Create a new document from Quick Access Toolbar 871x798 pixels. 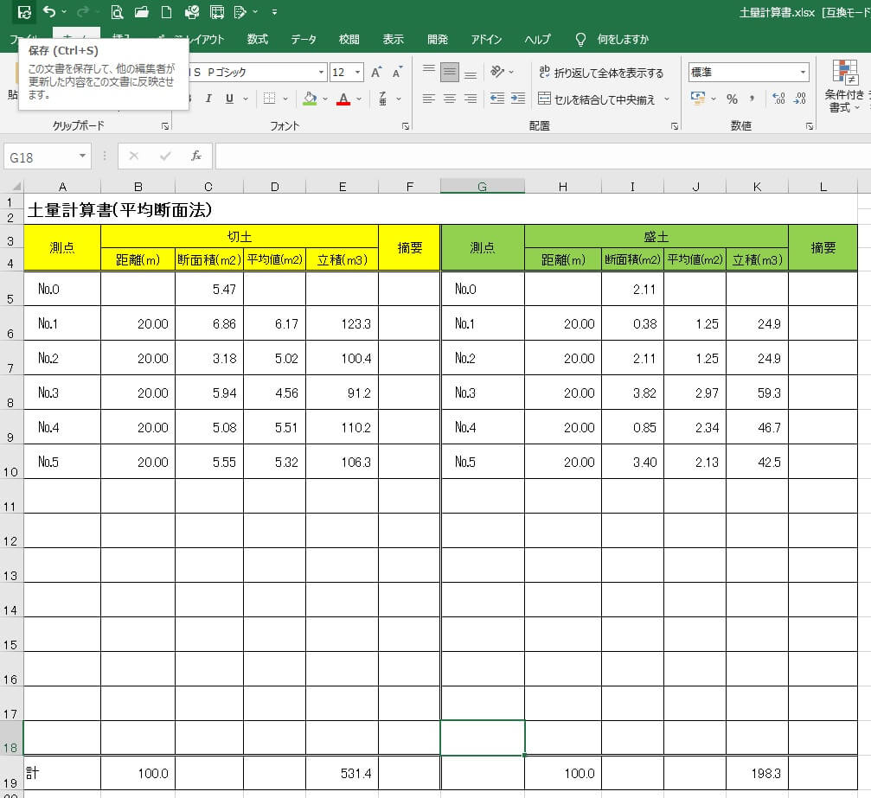[165, 10]
